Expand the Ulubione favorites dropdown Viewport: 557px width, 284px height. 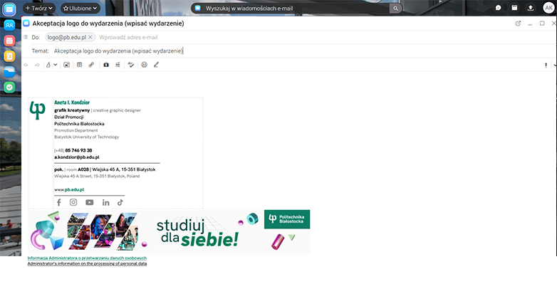[x=80, y=8]
